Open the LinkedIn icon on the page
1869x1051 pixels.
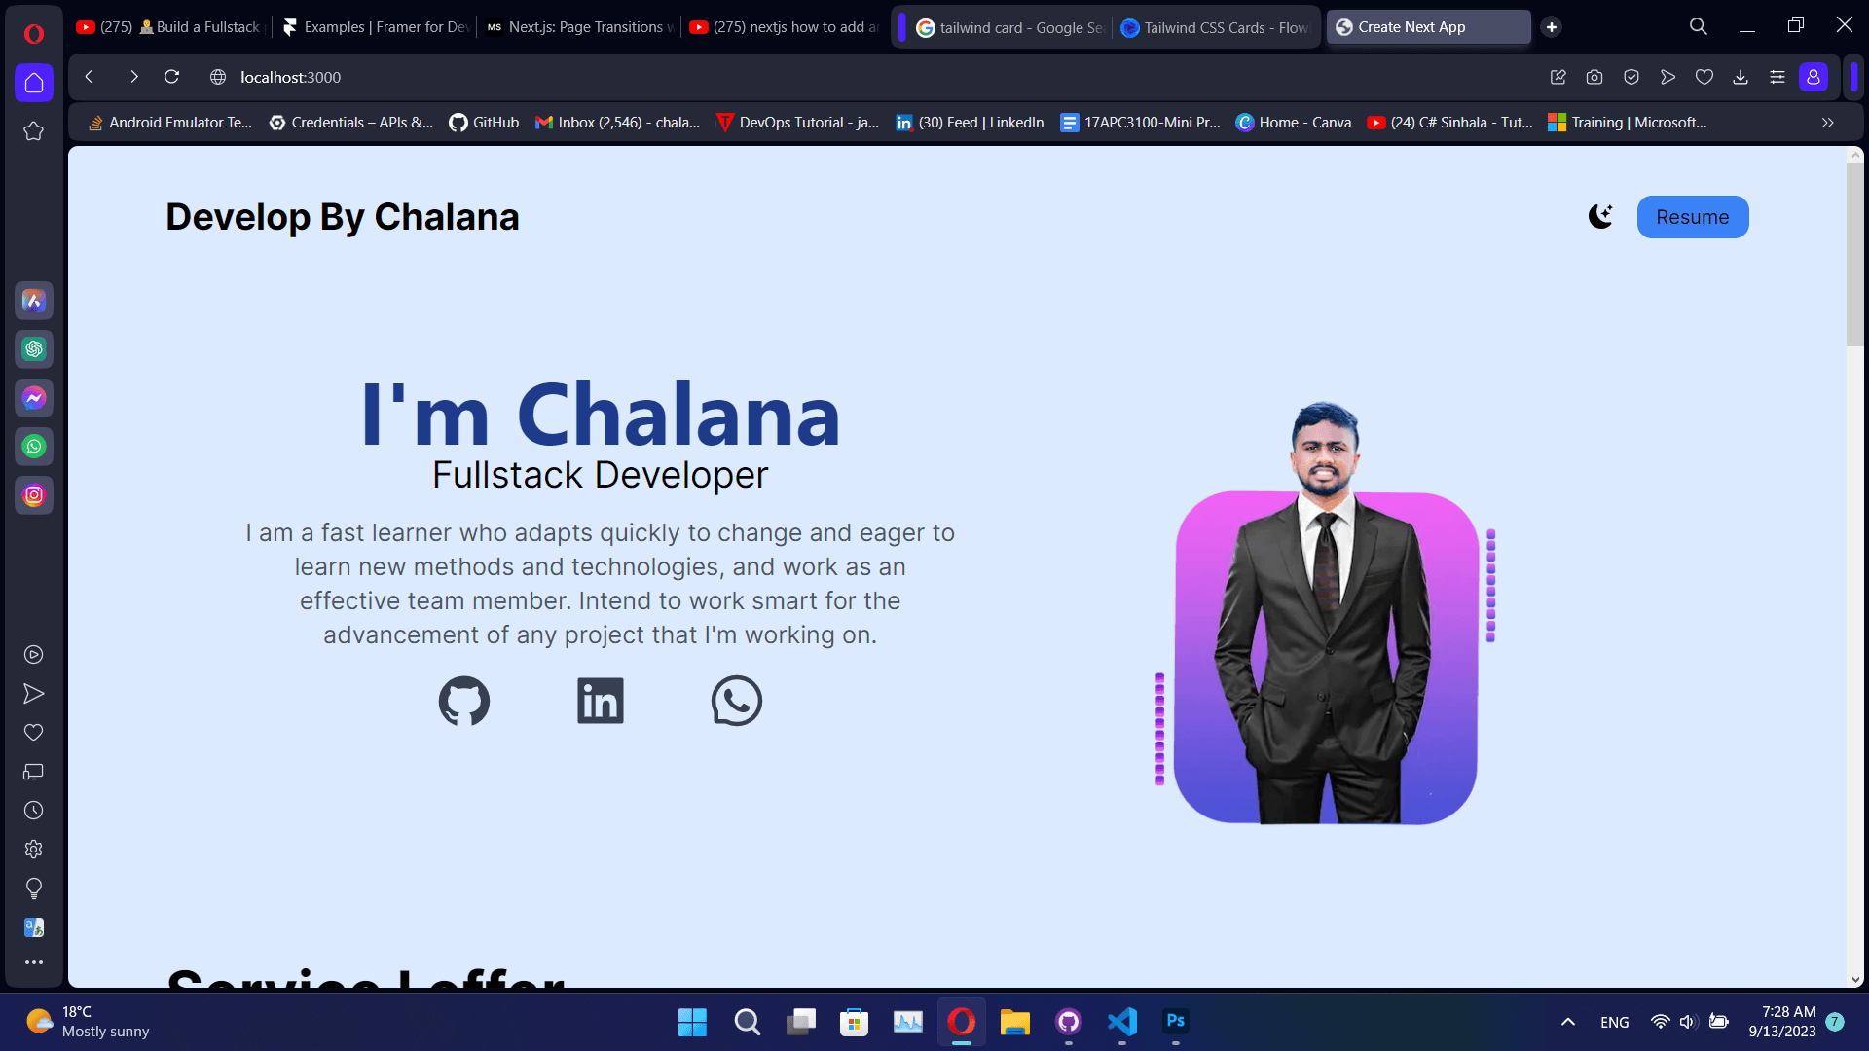601,701
